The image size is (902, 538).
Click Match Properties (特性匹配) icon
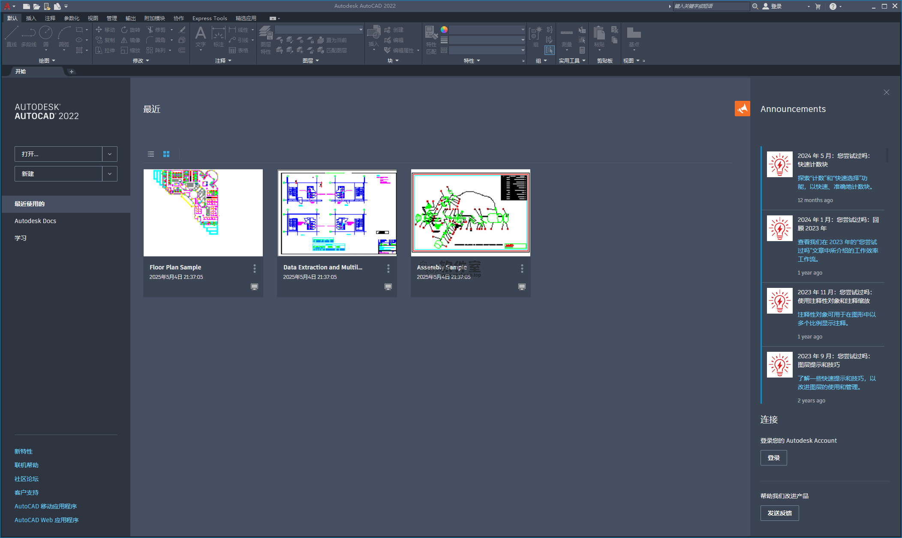click(431, 39)
